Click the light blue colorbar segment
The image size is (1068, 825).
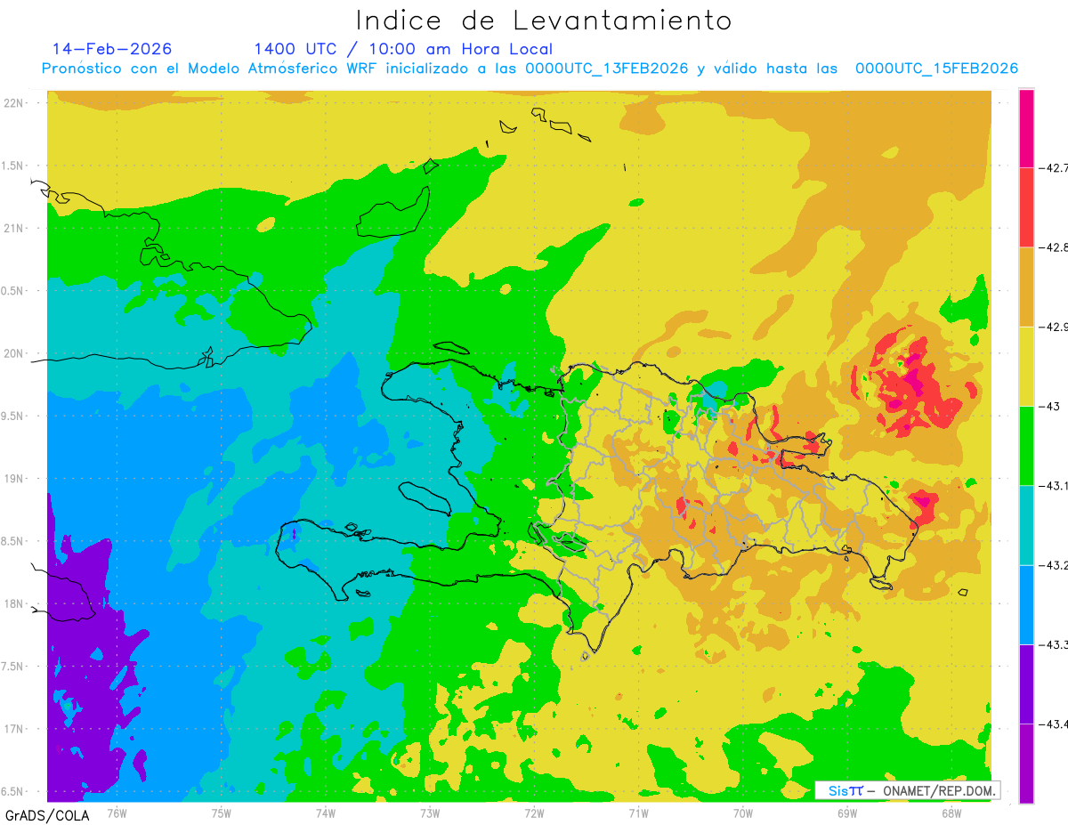pos(1026,604)
